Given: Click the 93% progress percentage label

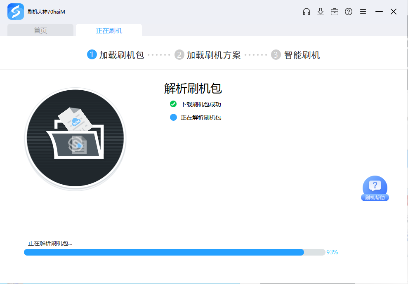Looking at the screenshot, I should 332,252.
